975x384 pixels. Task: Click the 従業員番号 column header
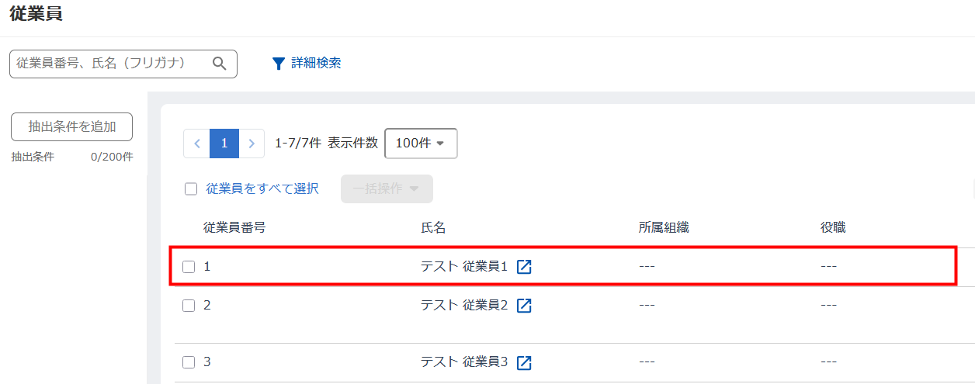coord(234,228)
